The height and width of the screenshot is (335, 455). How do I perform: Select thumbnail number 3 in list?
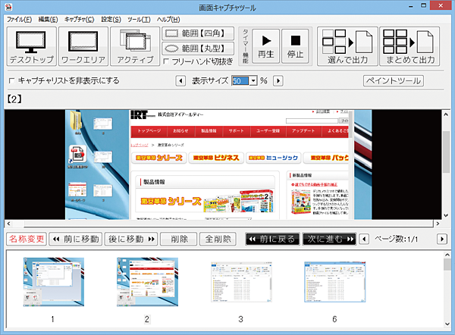(240, 282)
